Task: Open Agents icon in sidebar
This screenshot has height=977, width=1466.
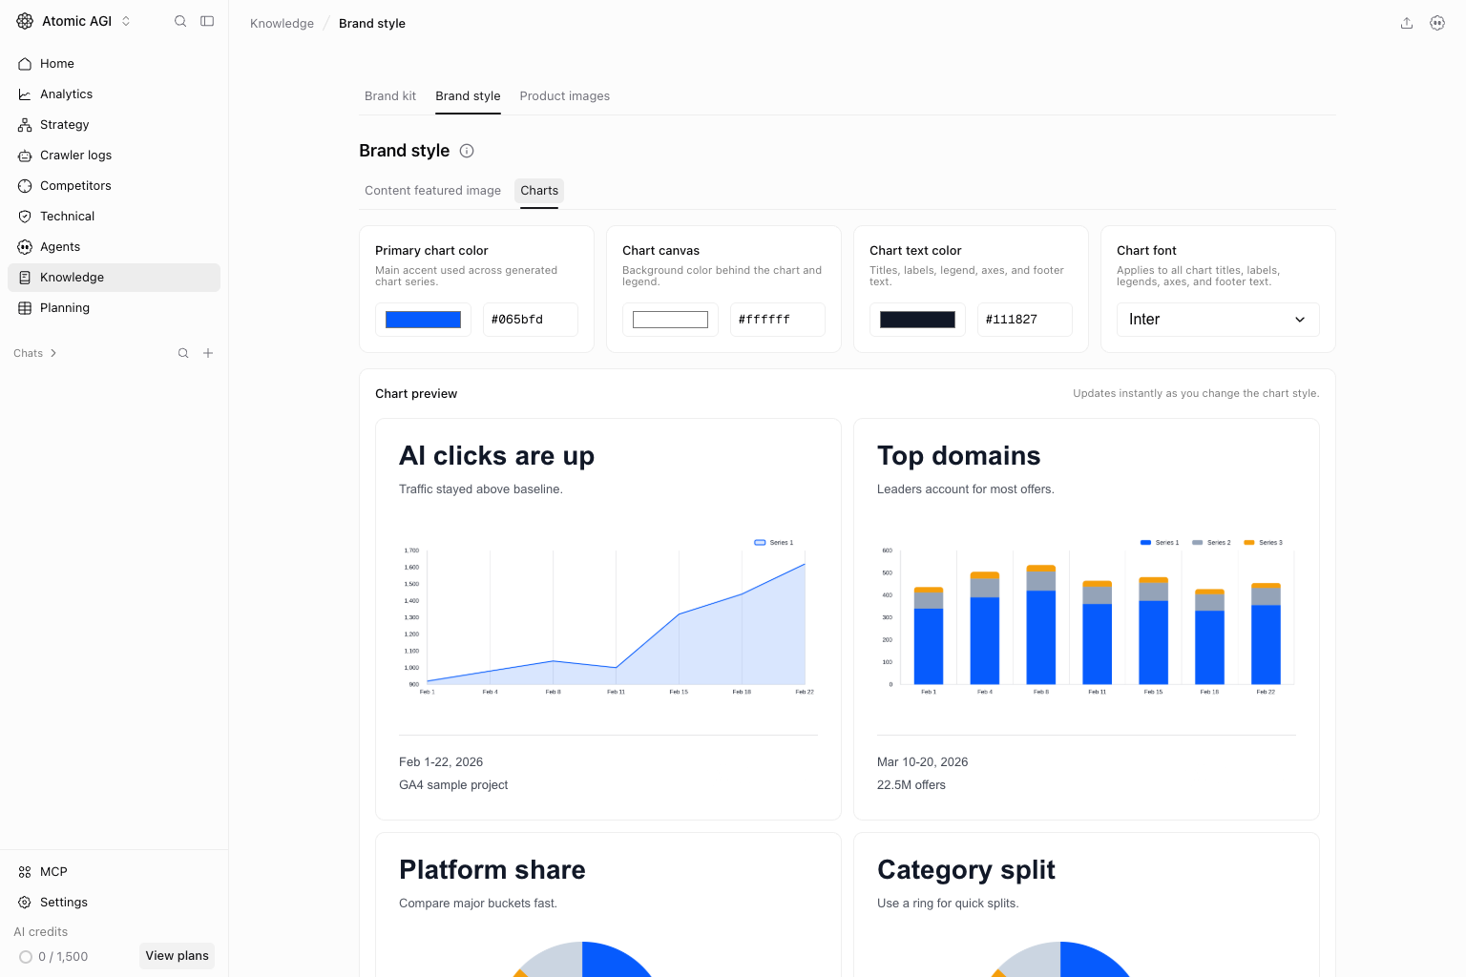Action: [25, 247]
